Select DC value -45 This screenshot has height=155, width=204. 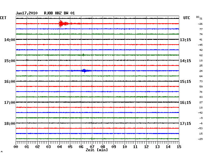pos(200,45)
